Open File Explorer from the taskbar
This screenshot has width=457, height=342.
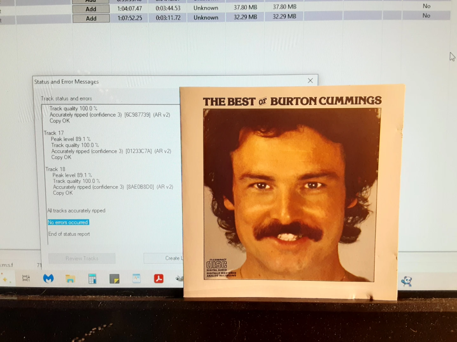pos(70,279)
